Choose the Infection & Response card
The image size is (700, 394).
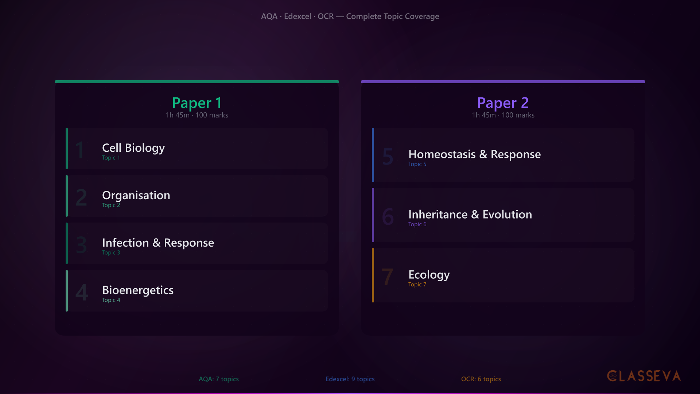197,243
